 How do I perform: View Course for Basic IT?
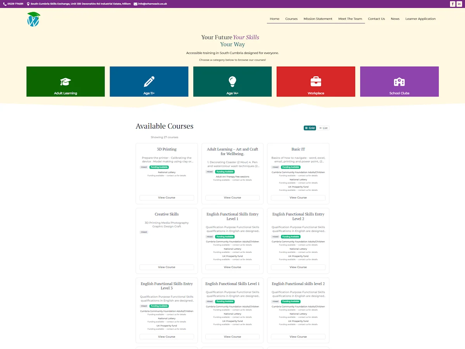point(298,198)
